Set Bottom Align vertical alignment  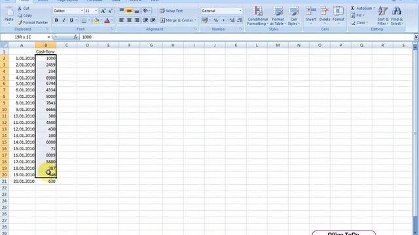137,10
